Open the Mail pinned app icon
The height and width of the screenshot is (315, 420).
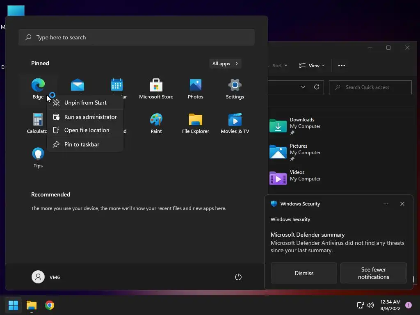[x=78, y=85]
